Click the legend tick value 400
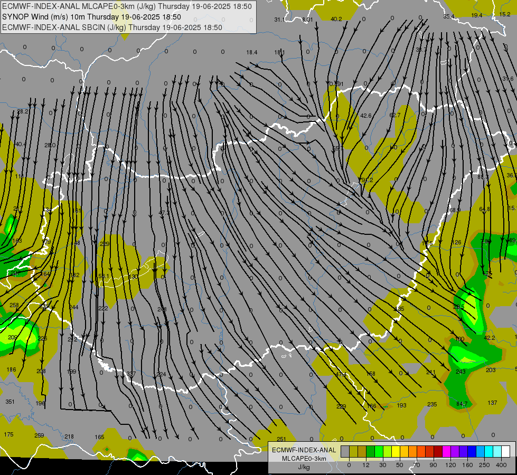The width and height of the screenshot is (517, 475). coord(501,465)
